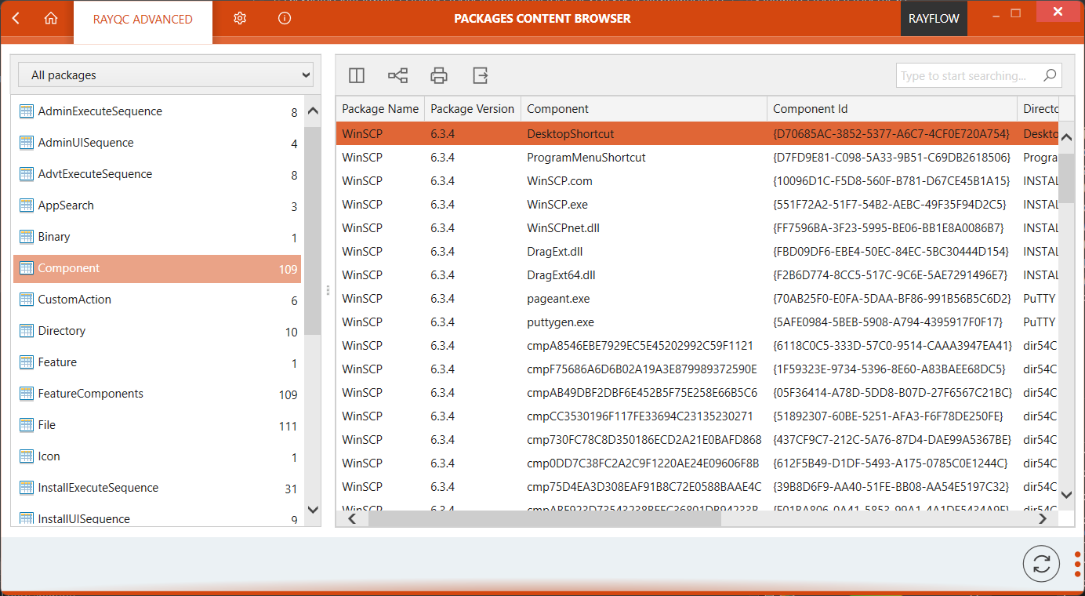This screenshot has width=1085, height=596.
Task: Click the Icon table's icon
Action: point(27,456)
